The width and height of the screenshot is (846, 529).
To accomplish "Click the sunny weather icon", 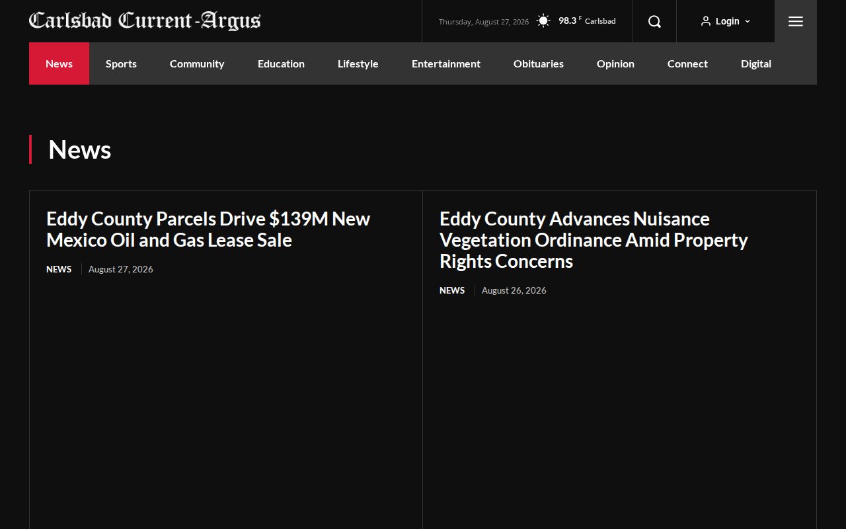I will click(543, 21).
